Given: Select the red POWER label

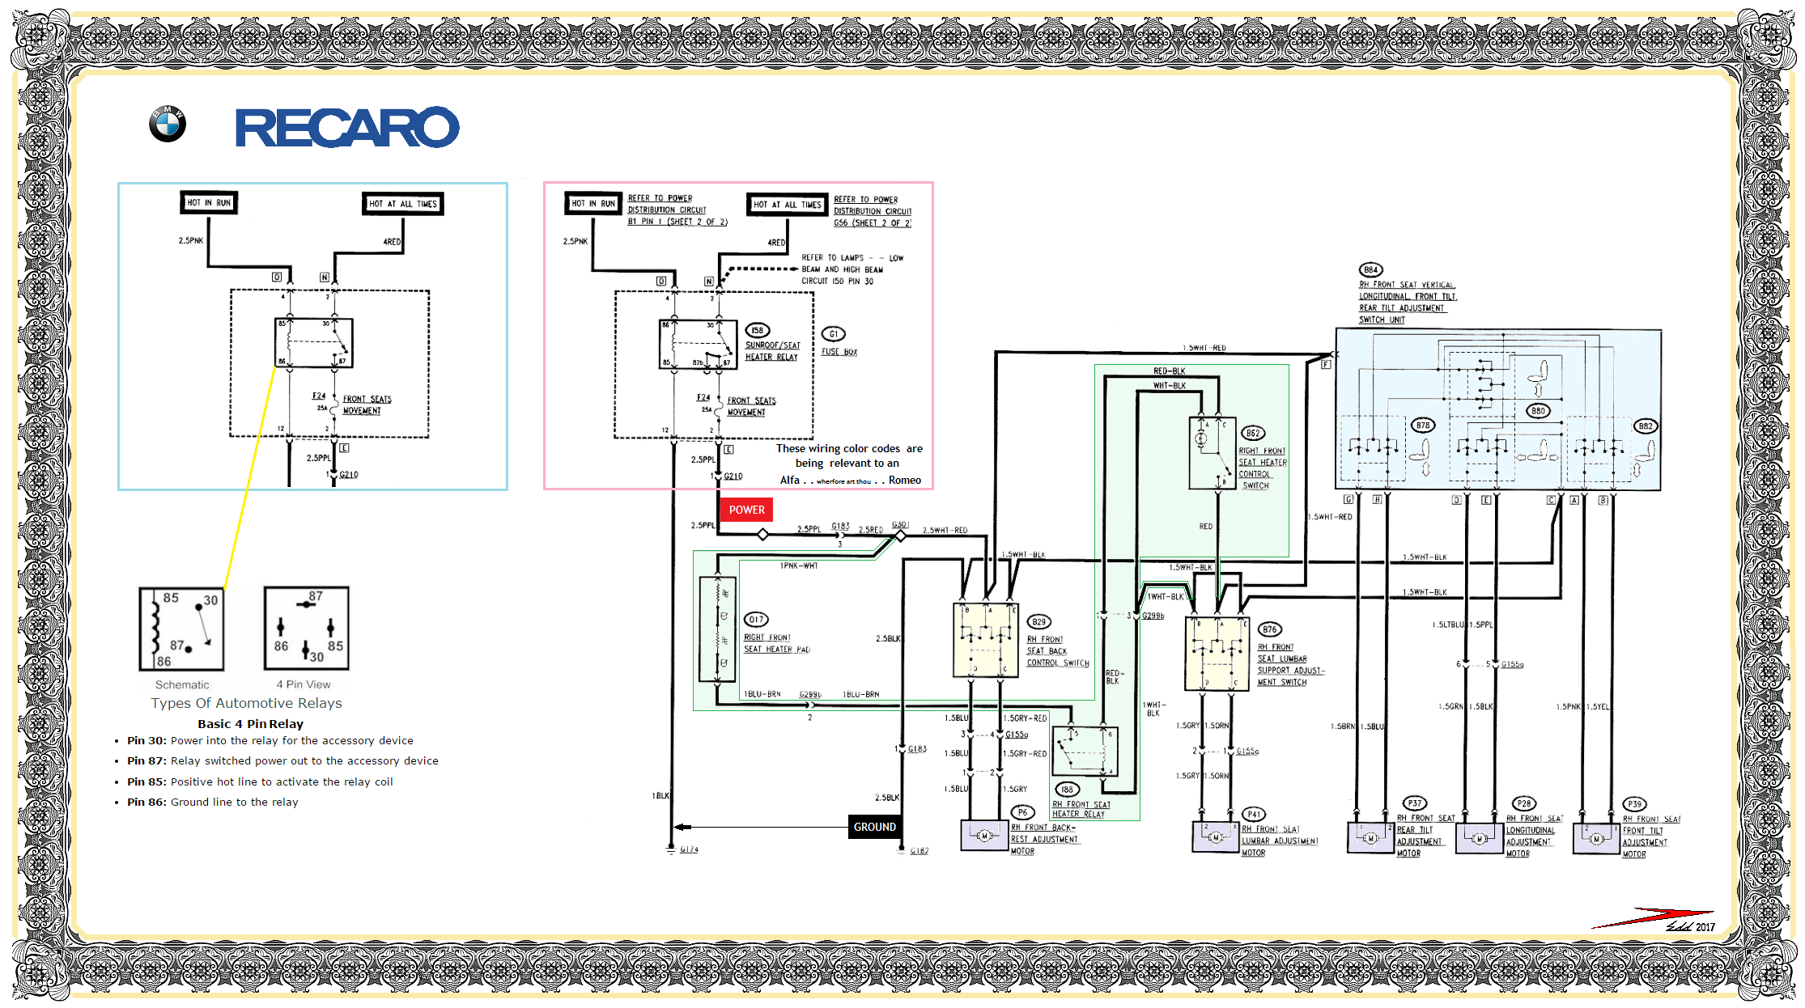Looking at the screenshot, I should click(746, 510).
